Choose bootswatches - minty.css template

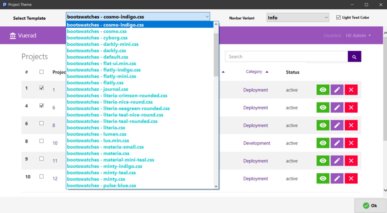pos(140,179)
